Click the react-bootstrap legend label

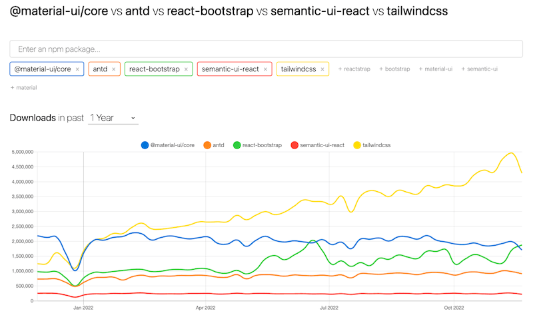262,145
